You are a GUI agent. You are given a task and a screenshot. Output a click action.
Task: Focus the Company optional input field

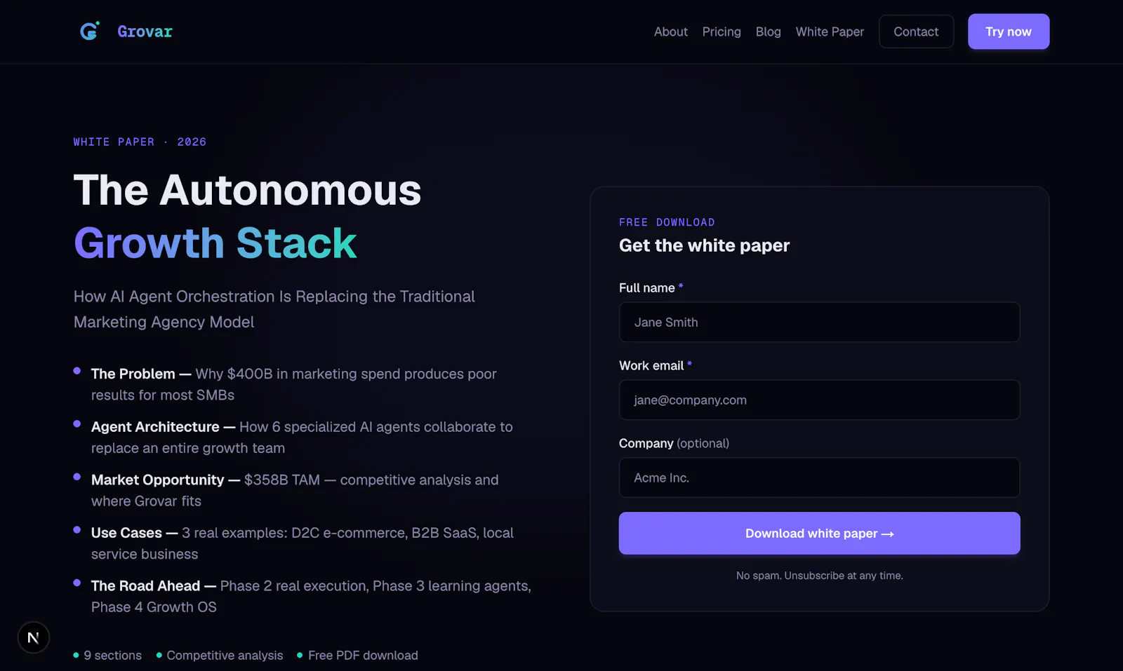819,477
